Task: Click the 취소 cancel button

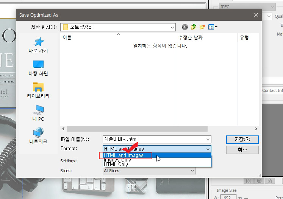Action: [x=242, y=149]
